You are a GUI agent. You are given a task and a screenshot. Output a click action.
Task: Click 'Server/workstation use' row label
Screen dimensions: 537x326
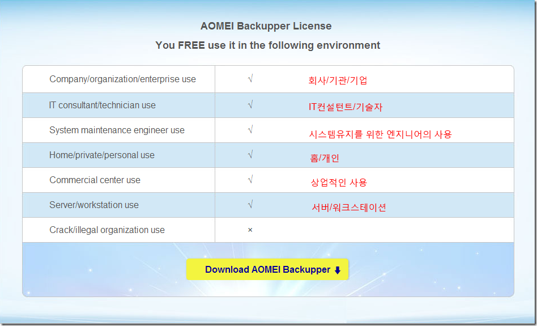[94, 205]
